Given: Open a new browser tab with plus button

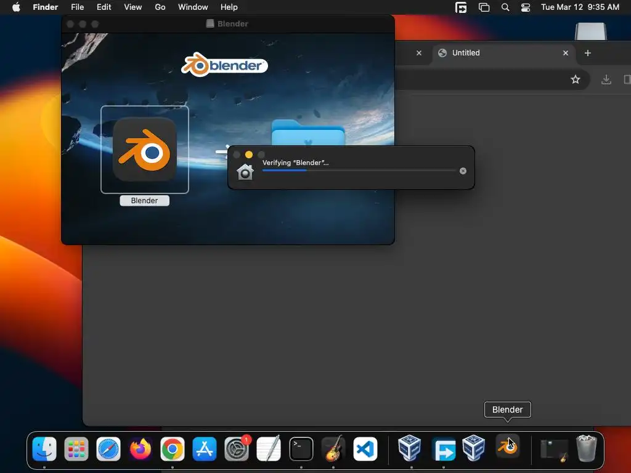Looking at the screenshot, I should [587, 53].
